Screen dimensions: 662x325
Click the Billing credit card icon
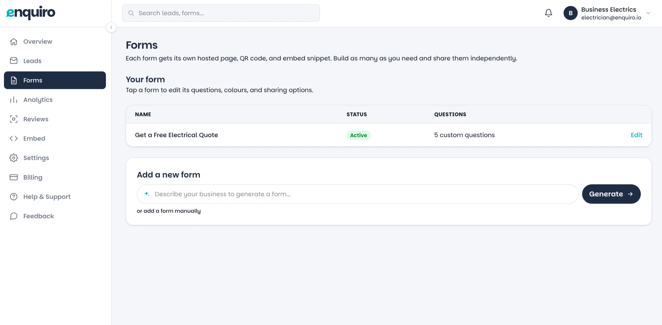(14, 177)
